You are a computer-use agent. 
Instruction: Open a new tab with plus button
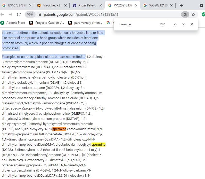[x=181, y=5]
